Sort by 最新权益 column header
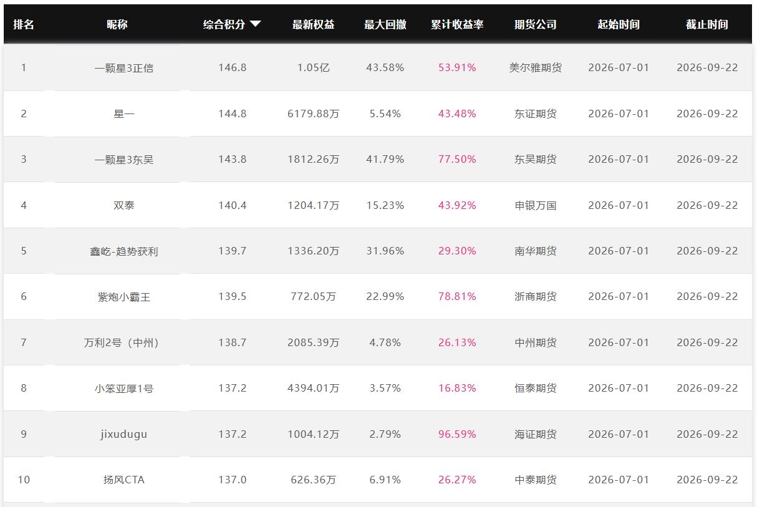The height and width of the screenshot is (507, 757). [314, 24]
